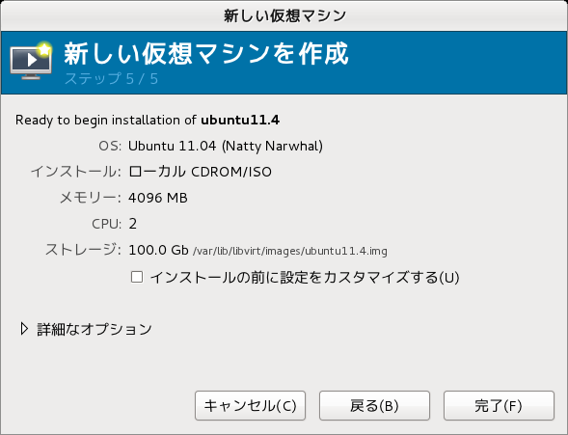Click the 新しい仮想マシン window title bar
This screenshot has width=568, height=435.
point(284,15)
